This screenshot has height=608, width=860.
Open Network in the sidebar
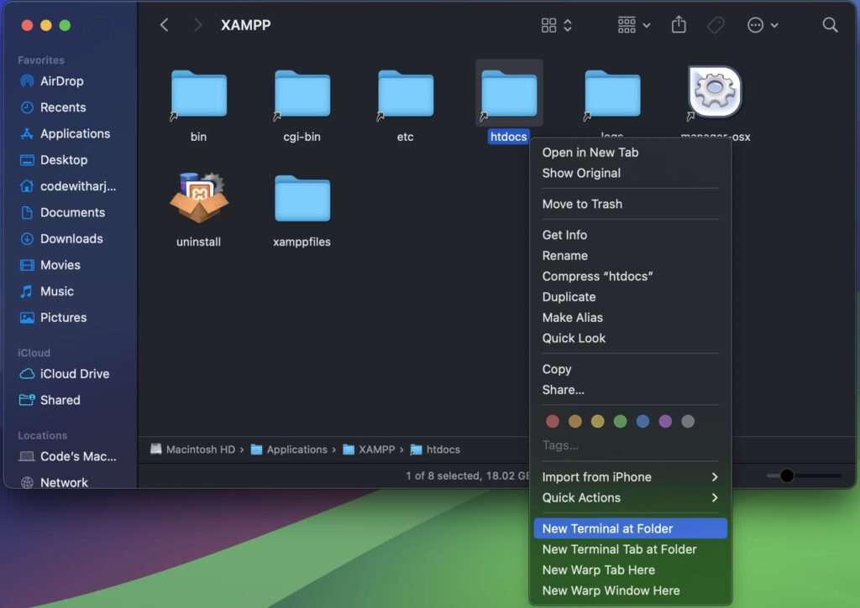[x=64, y=482]
